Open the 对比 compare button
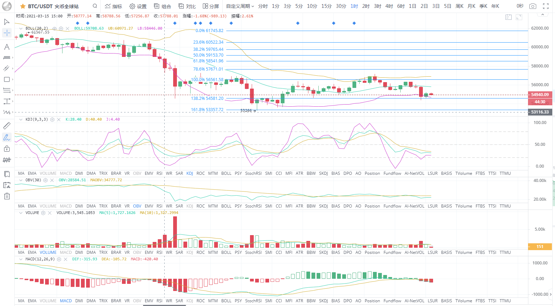Screen dimensions: 555x306 [187, 6]
